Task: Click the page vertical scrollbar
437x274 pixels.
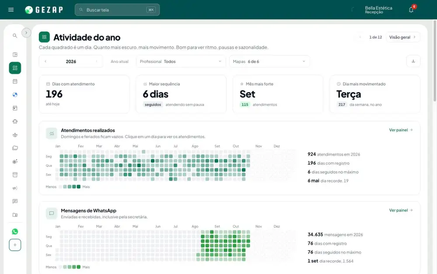Action: click(x=435, y=61)
